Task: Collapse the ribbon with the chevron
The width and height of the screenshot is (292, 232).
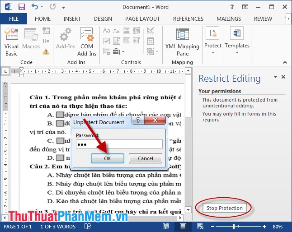Action: [x=285, y=62]
